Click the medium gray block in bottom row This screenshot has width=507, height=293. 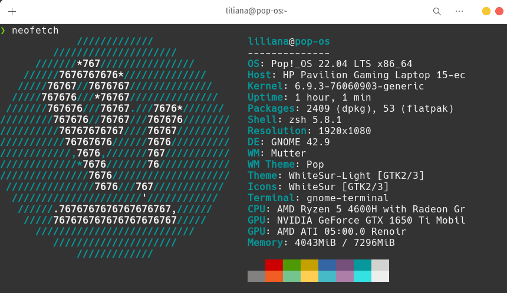(256, 276)
